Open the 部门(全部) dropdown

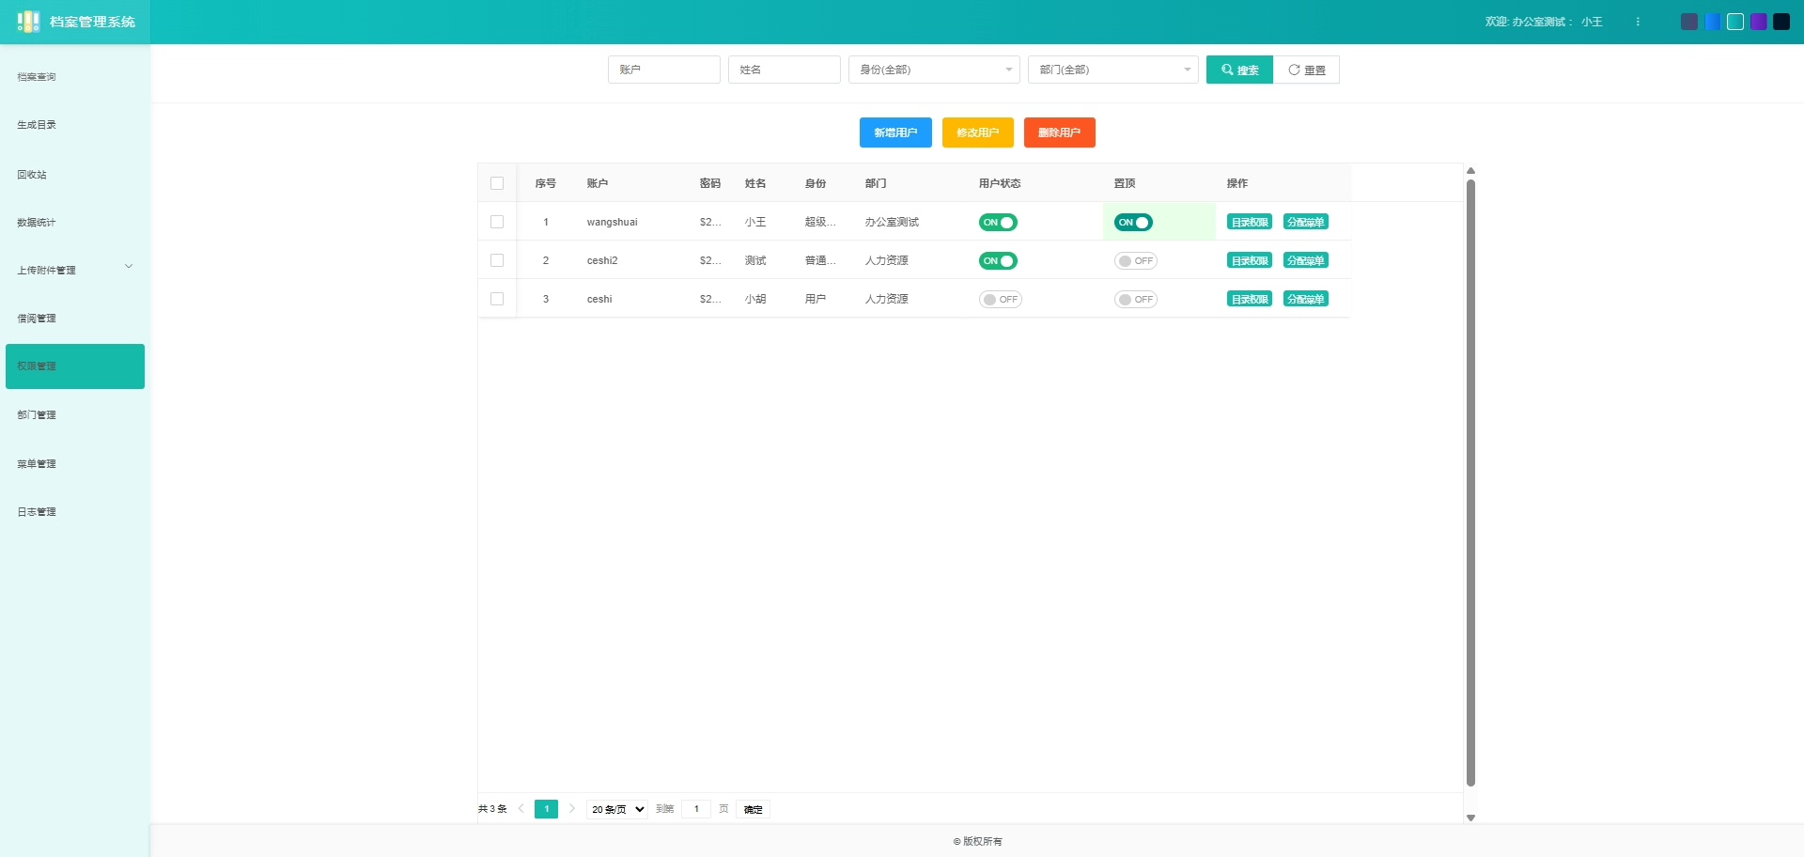(x=1113, y=70)
